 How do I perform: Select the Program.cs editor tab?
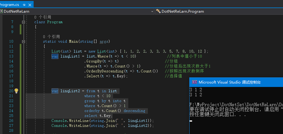[10, 4]
